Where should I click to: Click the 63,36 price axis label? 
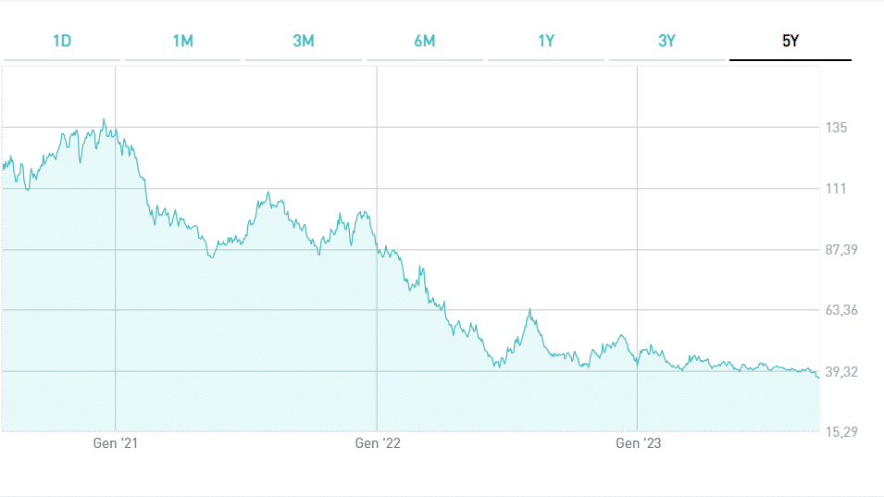click(842, 310)
